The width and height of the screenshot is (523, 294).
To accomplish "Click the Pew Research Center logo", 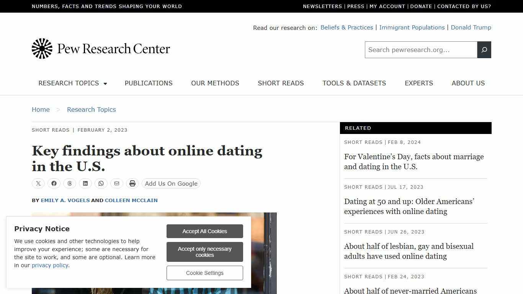I will (x=101, y=49).
